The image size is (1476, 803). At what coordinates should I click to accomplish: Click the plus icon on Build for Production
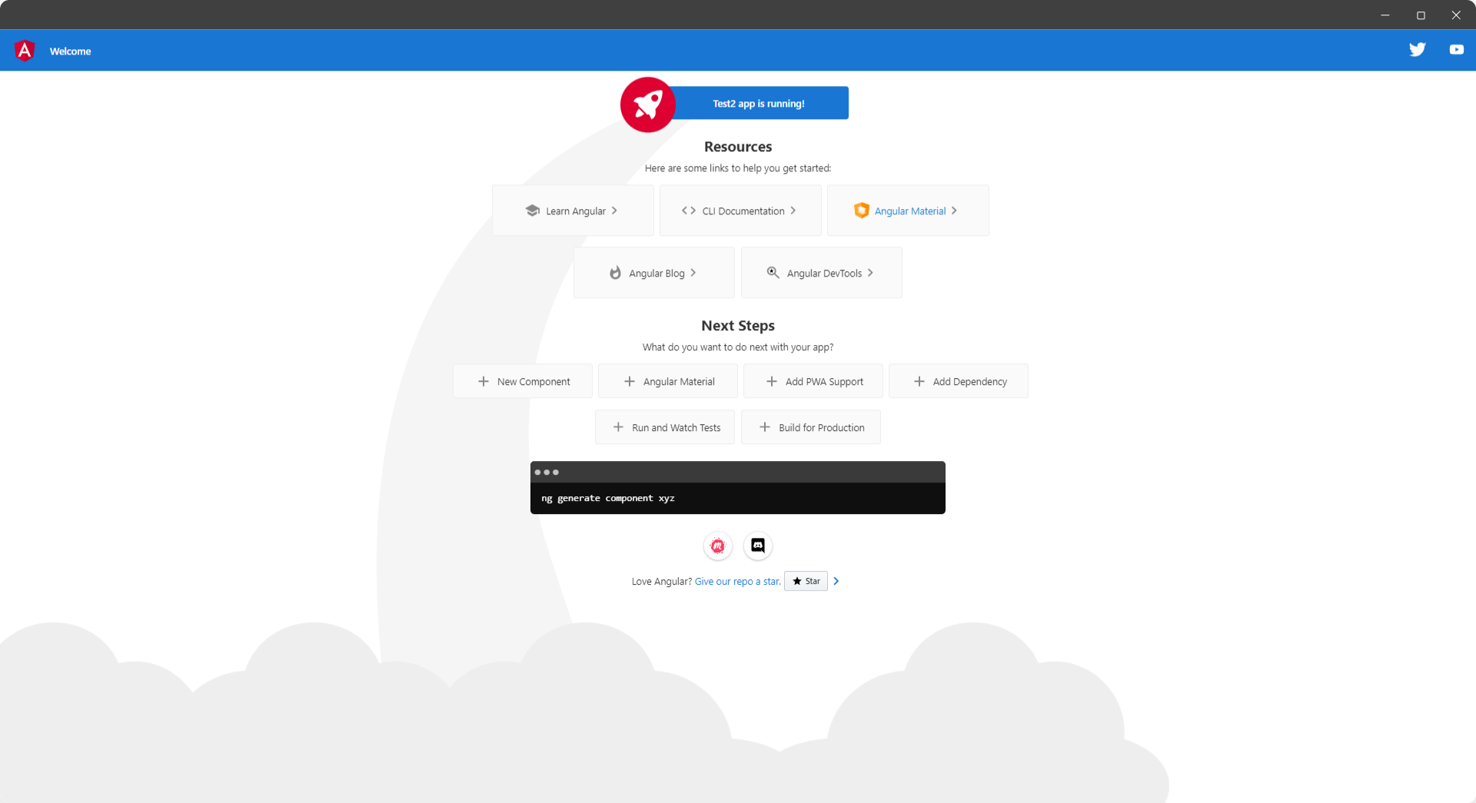click(765, 427)
